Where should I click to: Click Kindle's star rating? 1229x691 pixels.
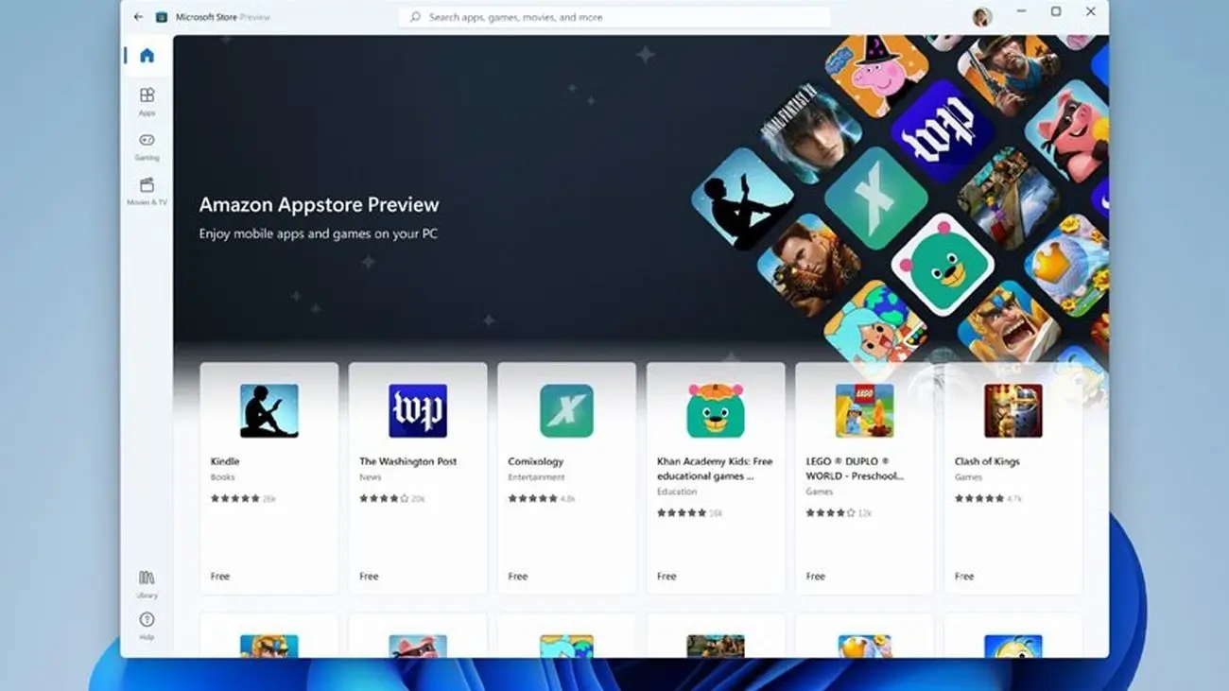234,498
